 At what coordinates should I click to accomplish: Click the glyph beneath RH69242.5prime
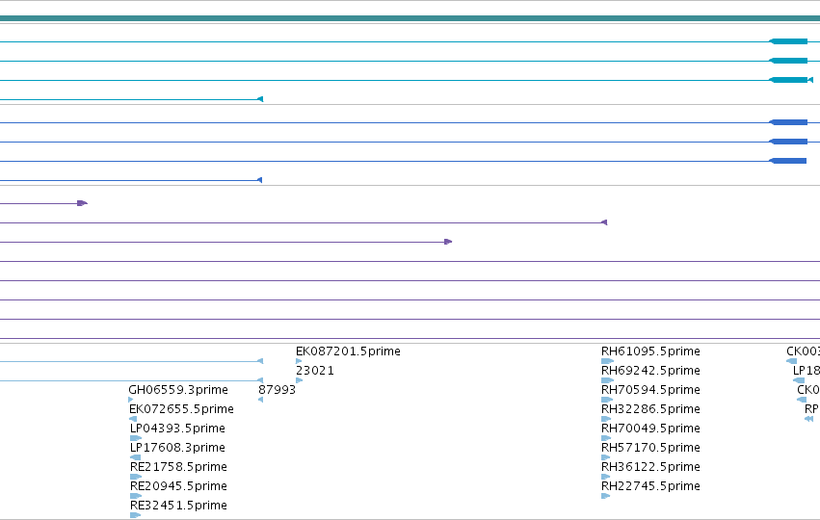point(607,380)
